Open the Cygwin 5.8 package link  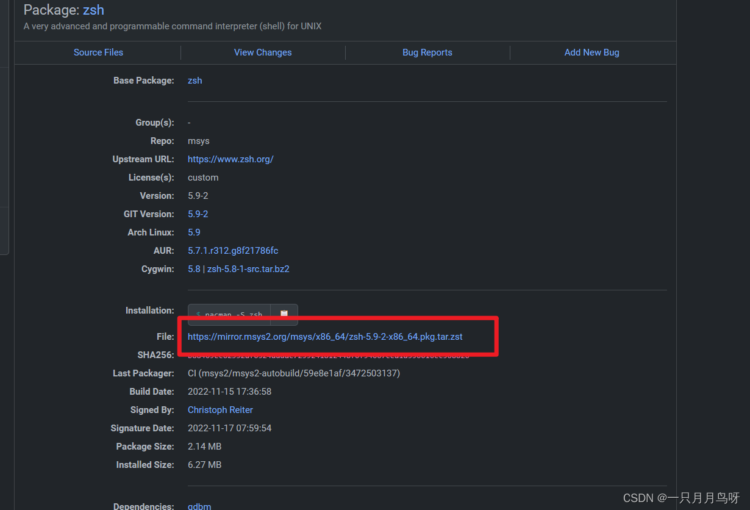[x=193, y=268]
